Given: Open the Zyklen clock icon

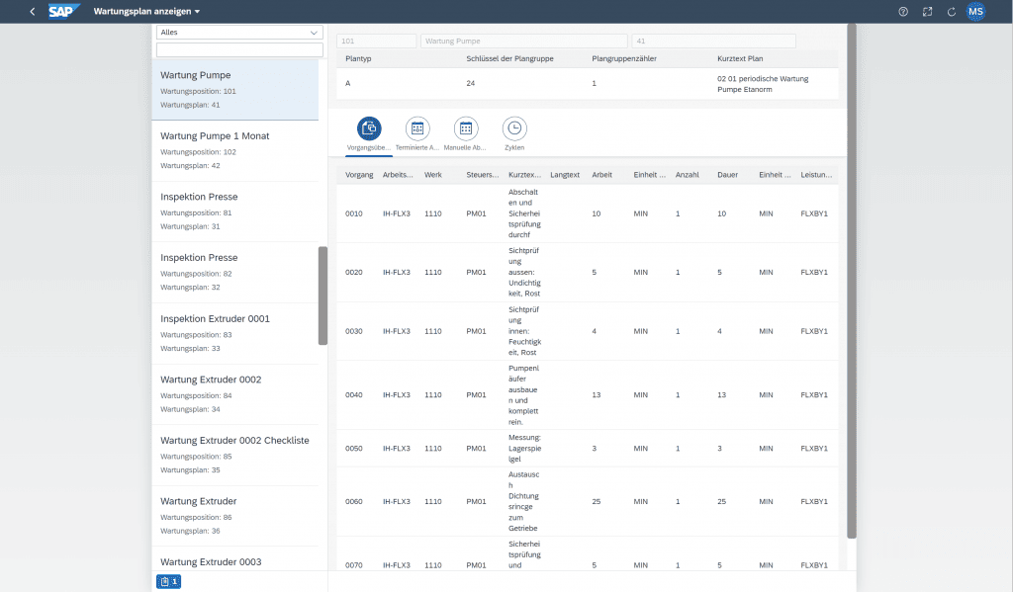Looking at the screenshot, I should tap(513, 128).
